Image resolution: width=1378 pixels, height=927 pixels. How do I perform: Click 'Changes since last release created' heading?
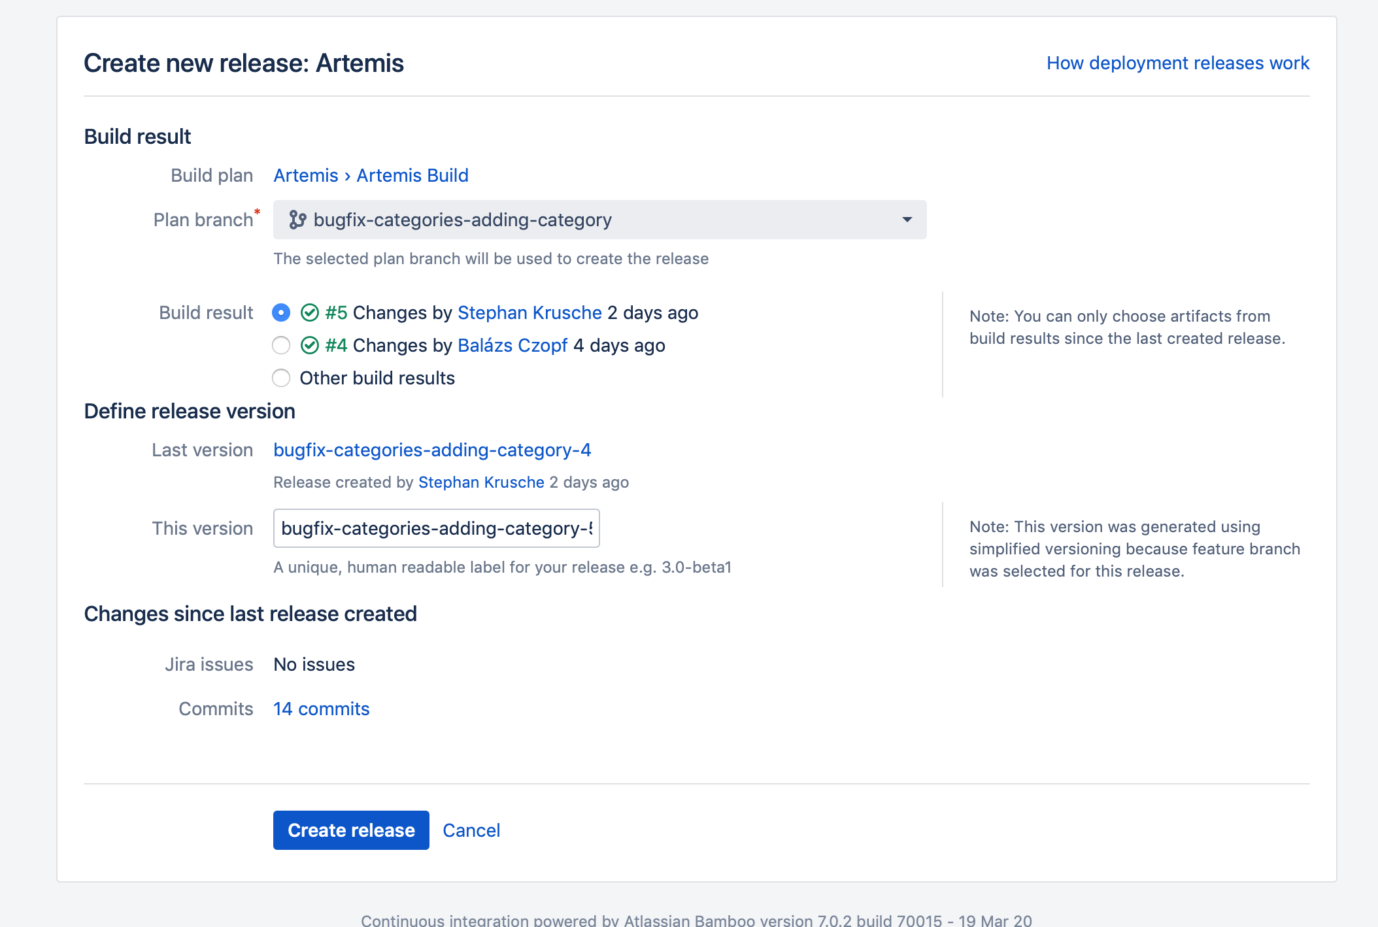tap(250, 614)
